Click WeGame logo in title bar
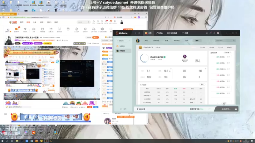This screenshot has height=143, width=255. pyautogui.click(x=122, y=33)
